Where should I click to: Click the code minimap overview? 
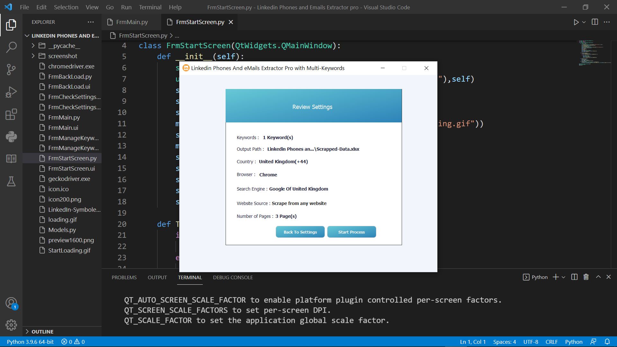[595, 53]
